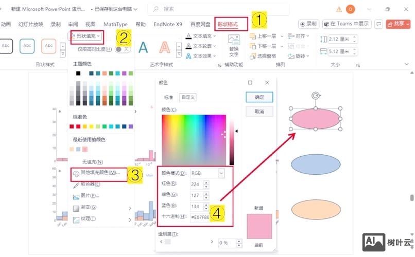
Task: Click the 文本填充 icon
Action: (x=188, y=35)
